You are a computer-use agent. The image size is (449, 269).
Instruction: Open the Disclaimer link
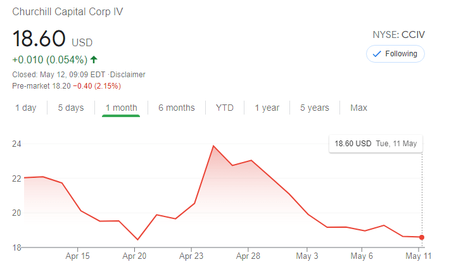click(x=128, y=75)
